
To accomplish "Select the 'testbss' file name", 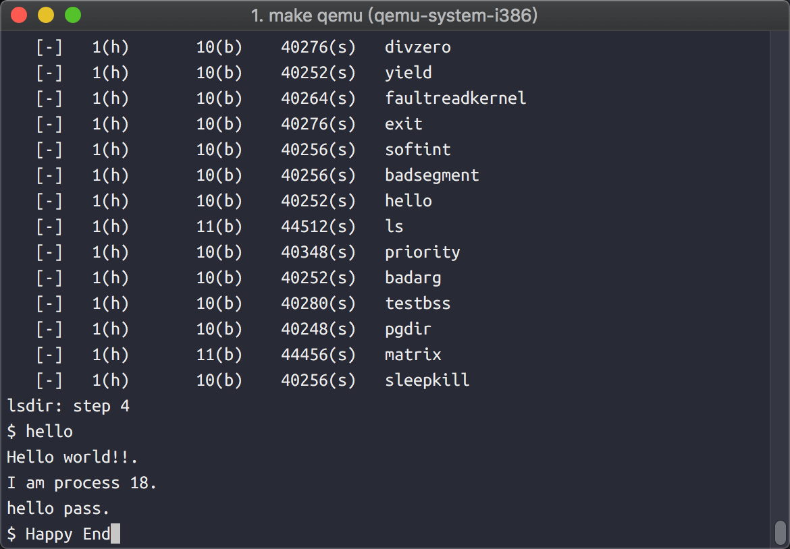I will [417, 304].
